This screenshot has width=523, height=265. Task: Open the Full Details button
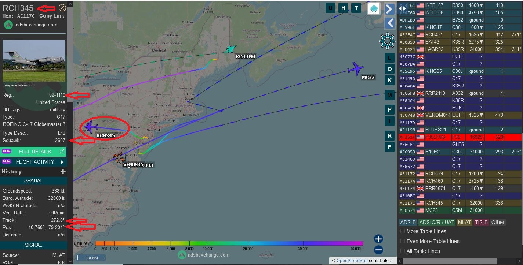coord(33,152)
